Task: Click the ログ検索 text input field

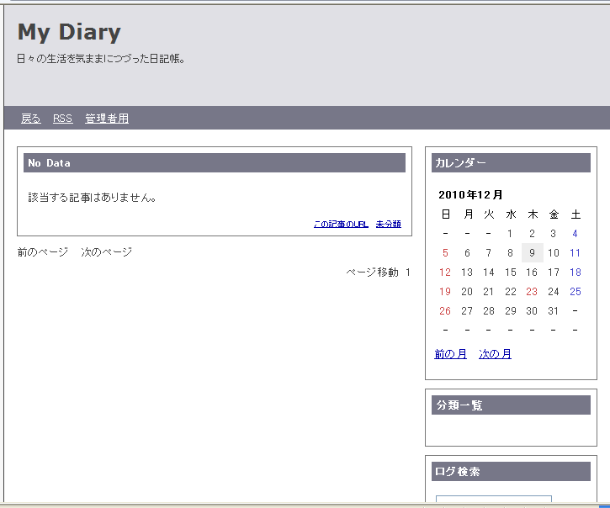Action: coord(493,500)
